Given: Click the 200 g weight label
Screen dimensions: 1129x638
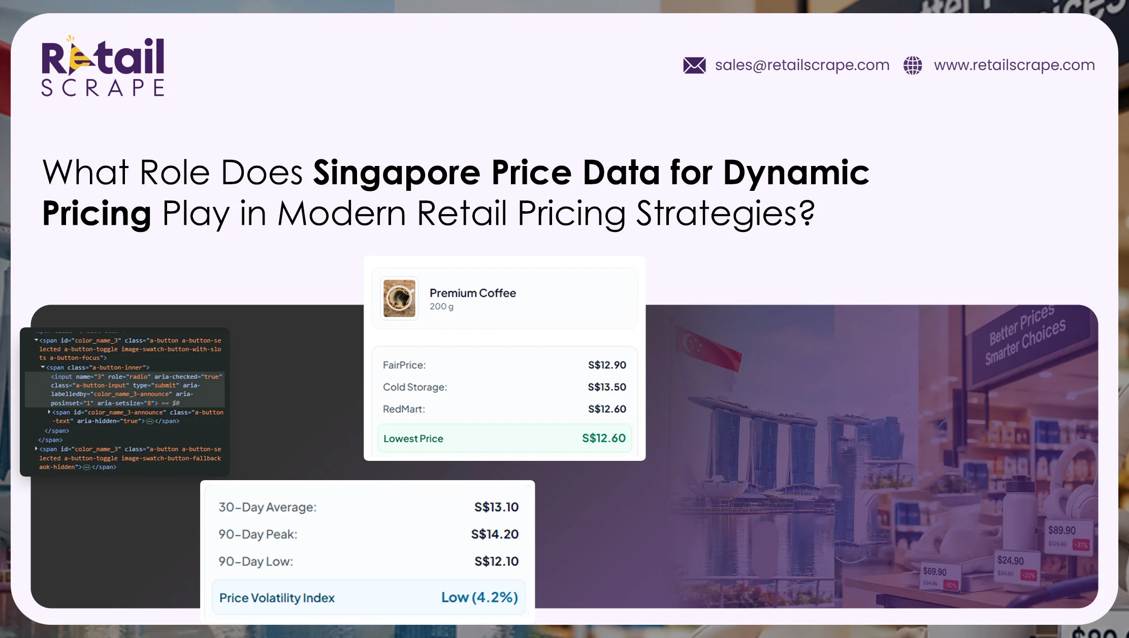Looking at the screenshot, I should (x=441, y=307).
